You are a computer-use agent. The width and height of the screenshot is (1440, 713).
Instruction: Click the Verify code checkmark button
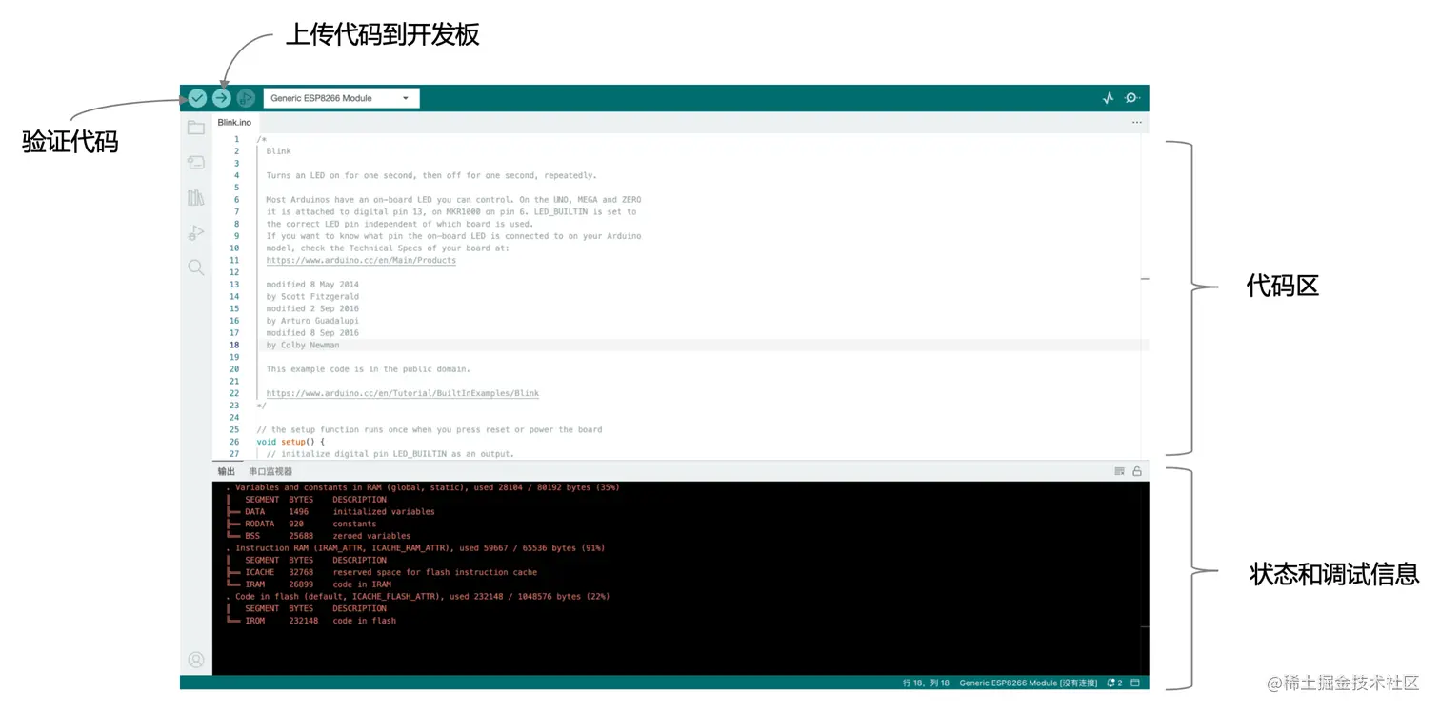(197, 98)
